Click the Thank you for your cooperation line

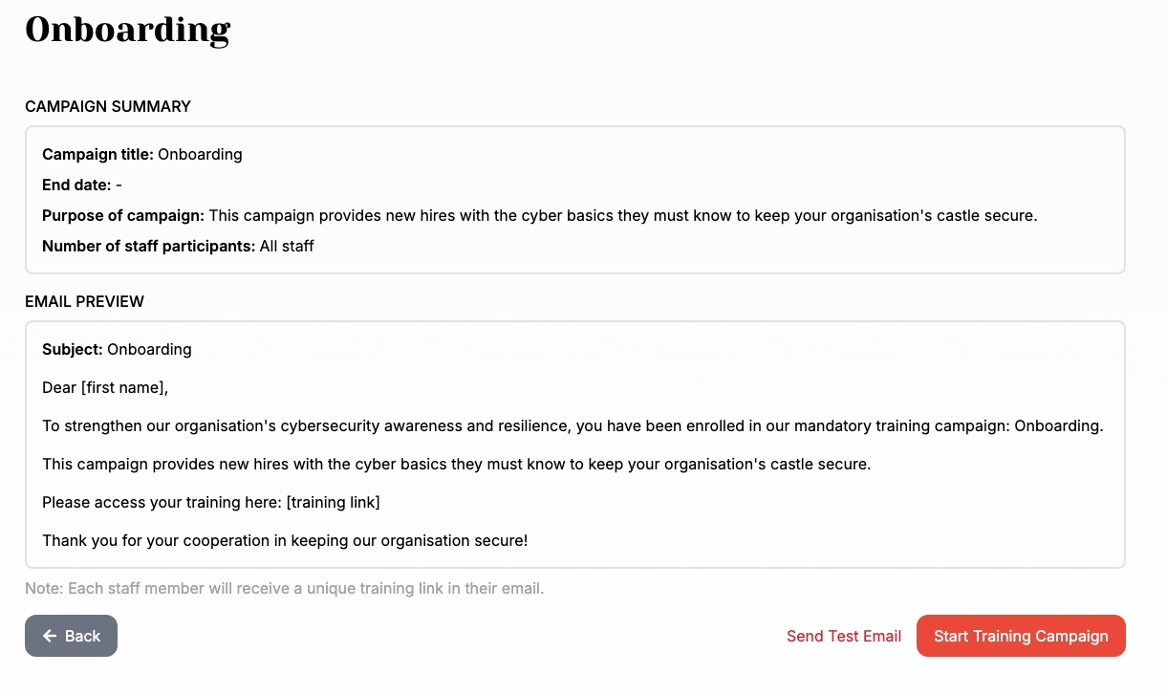tap(285, 540)
